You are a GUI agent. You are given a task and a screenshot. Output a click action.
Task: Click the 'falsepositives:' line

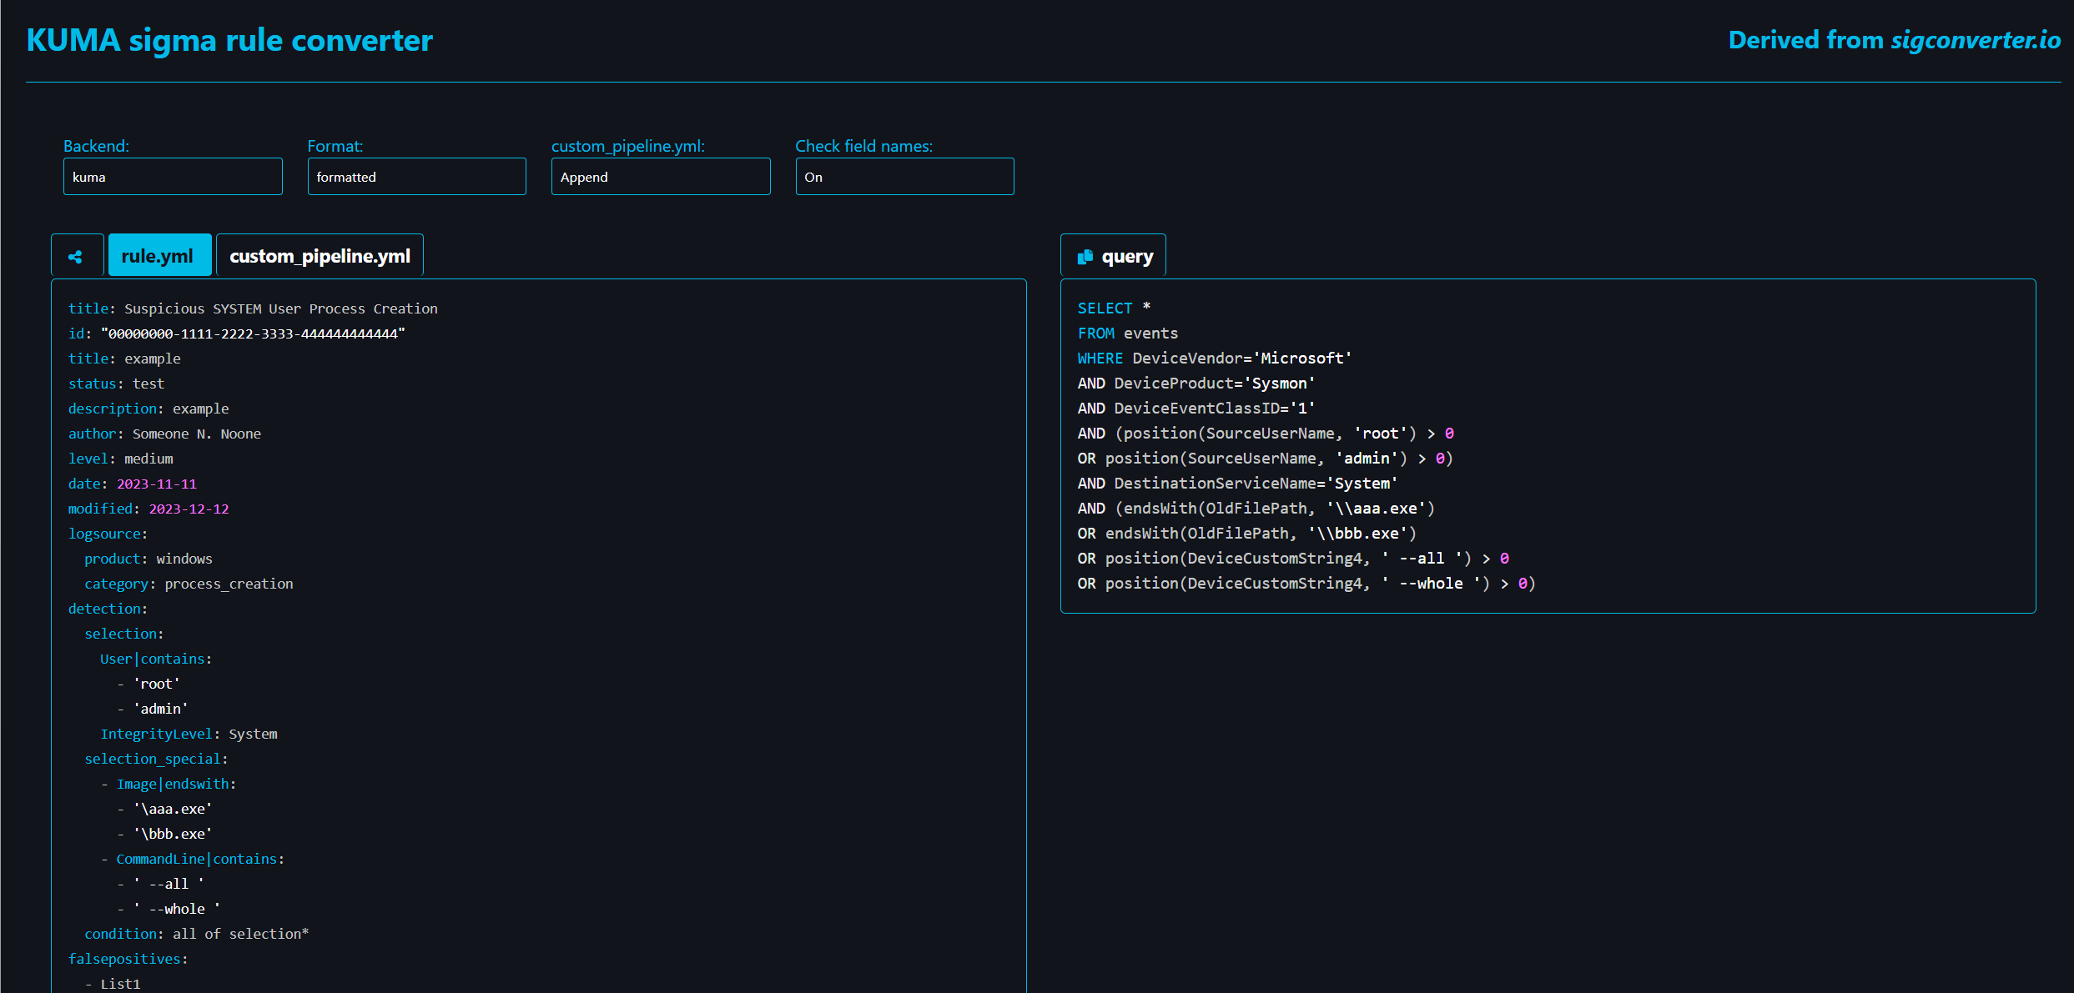[128, 959]
